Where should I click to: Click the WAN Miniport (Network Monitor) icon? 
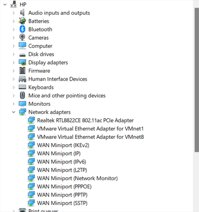point(31,178)
